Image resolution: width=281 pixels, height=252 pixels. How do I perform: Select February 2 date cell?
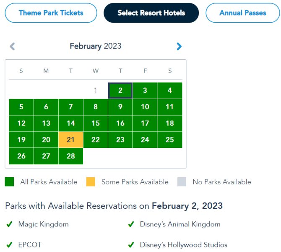(120, 90)
